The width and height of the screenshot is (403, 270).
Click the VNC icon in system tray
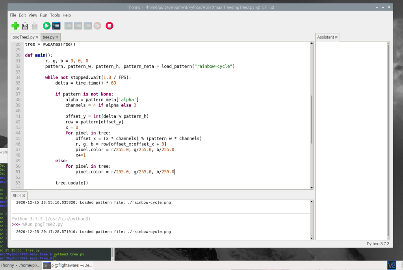click(391, 265)
